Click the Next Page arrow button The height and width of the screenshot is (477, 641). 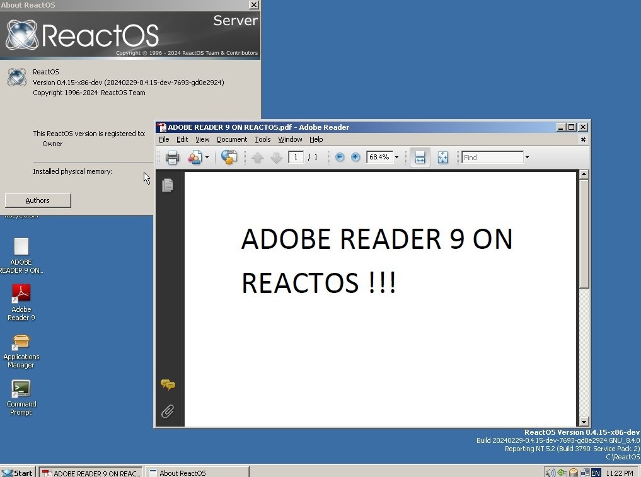click(x=276, y=158)
